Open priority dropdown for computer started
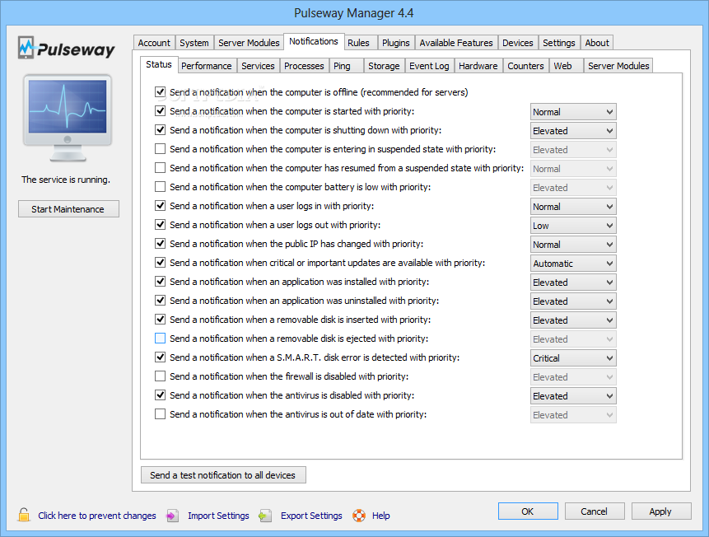The width and height of the screenshot is (709, 537). (x=573, y=112)
